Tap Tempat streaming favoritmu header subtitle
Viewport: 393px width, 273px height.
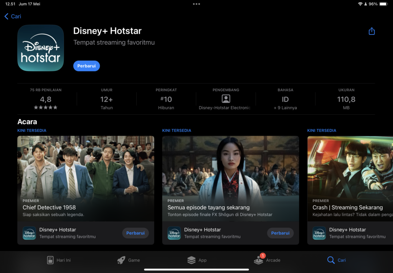(x=114, y=42)
